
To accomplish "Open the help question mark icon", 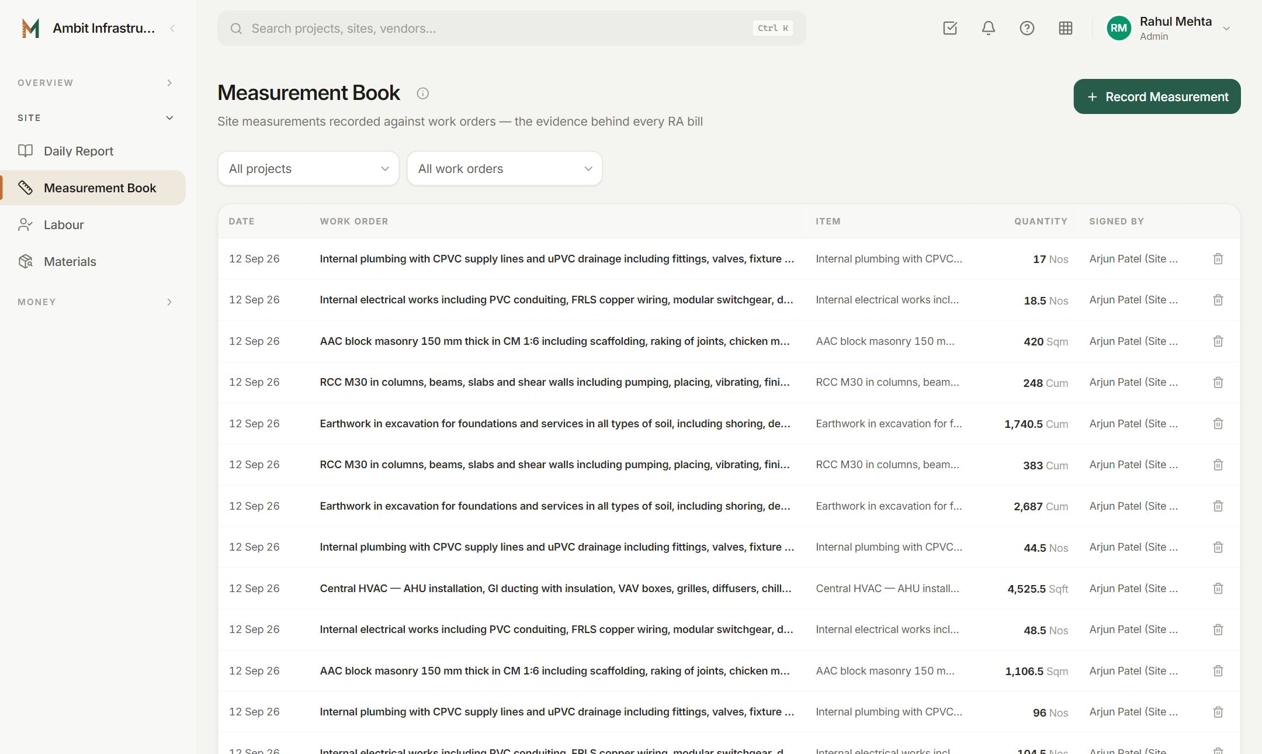I will tap(1027, 28).
